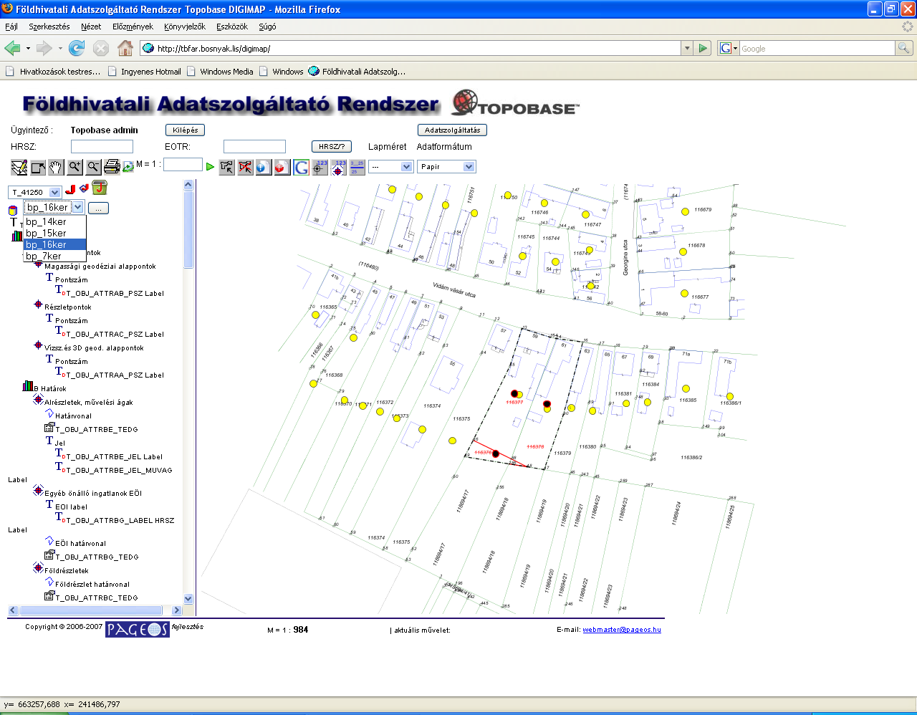This screenshot has width=917, height=715.
Task: Click the 3_25 fraction label icon
Action: pos(357,167)
